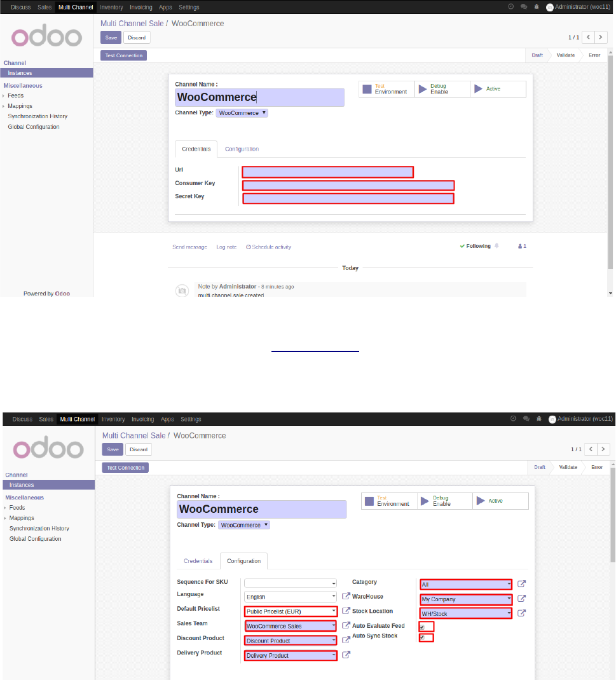Open Settings menu in Configuration view

(x=191, y=419)
